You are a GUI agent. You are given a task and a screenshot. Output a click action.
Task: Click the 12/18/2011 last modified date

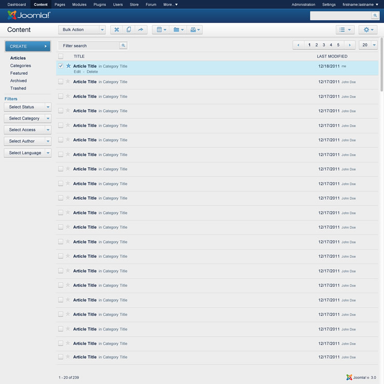coord(328,66)
